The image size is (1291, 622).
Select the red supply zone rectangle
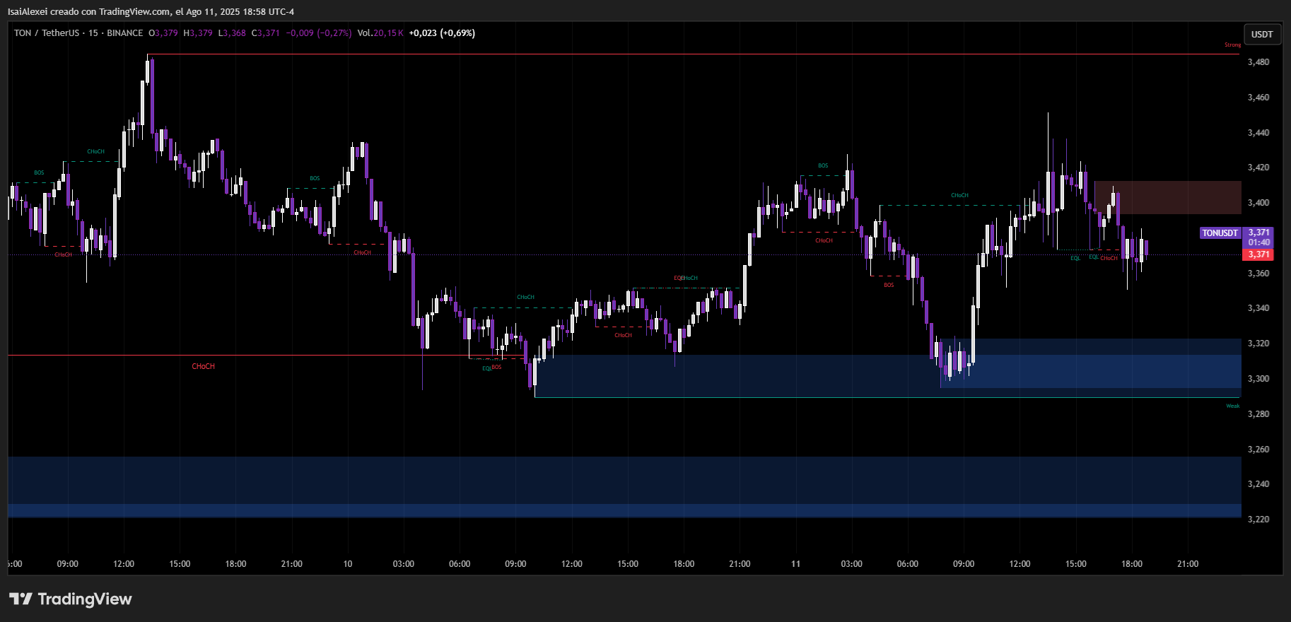(1167, 197)
